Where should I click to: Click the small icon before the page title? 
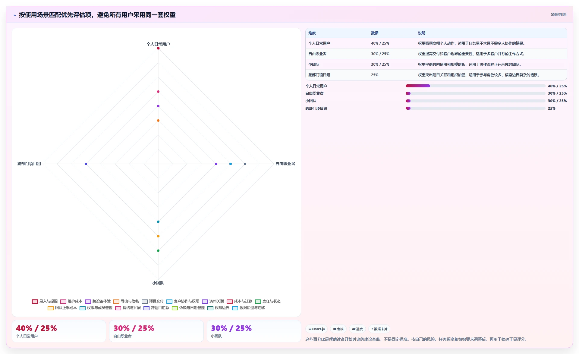click(x=14, y=15)
